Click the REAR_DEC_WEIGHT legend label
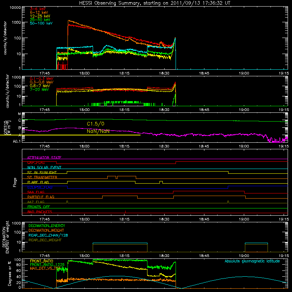This screenshot has width=292, height=292. click(x=45, y=240)
